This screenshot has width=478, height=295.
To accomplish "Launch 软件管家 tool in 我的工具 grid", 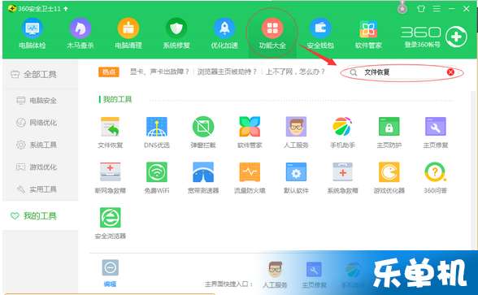I will tap(250, 127).
